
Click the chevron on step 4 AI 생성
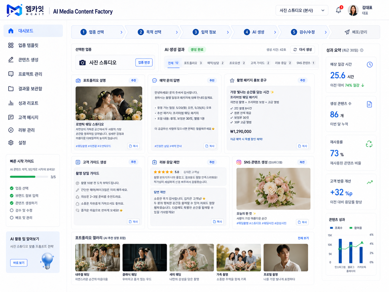275,32
